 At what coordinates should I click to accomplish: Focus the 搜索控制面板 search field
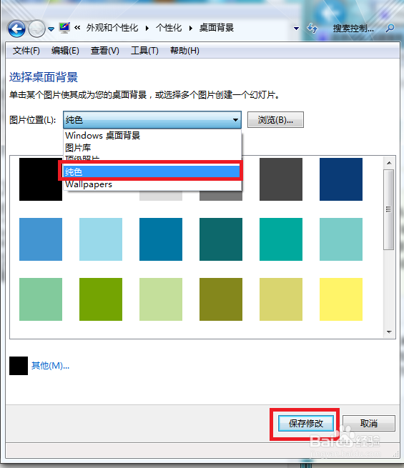pyautogui.click(x=353, y=29)
